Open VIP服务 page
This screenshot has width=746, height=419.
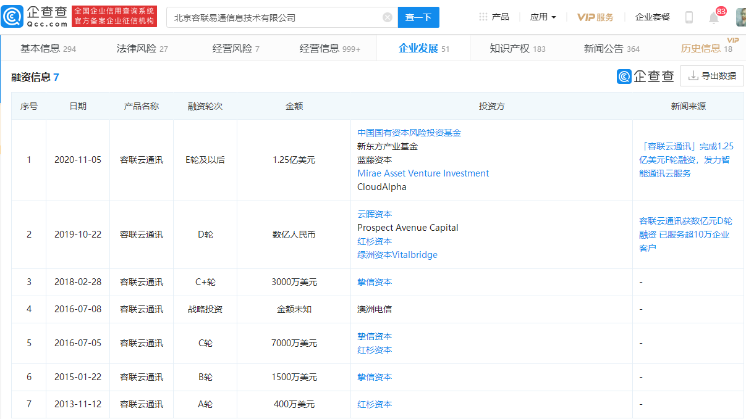[595, 17]
